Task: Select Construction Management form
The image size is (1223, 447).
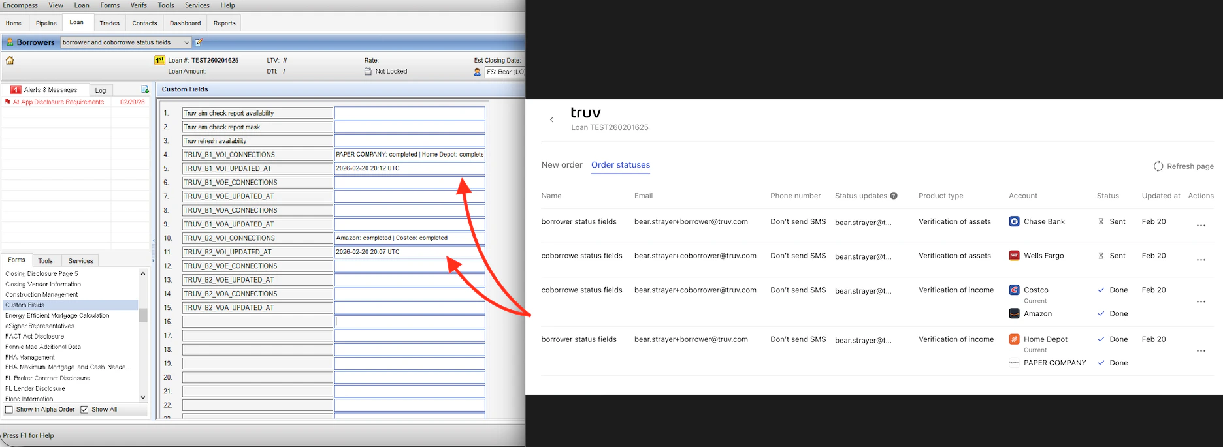Action: coord(42,295)
